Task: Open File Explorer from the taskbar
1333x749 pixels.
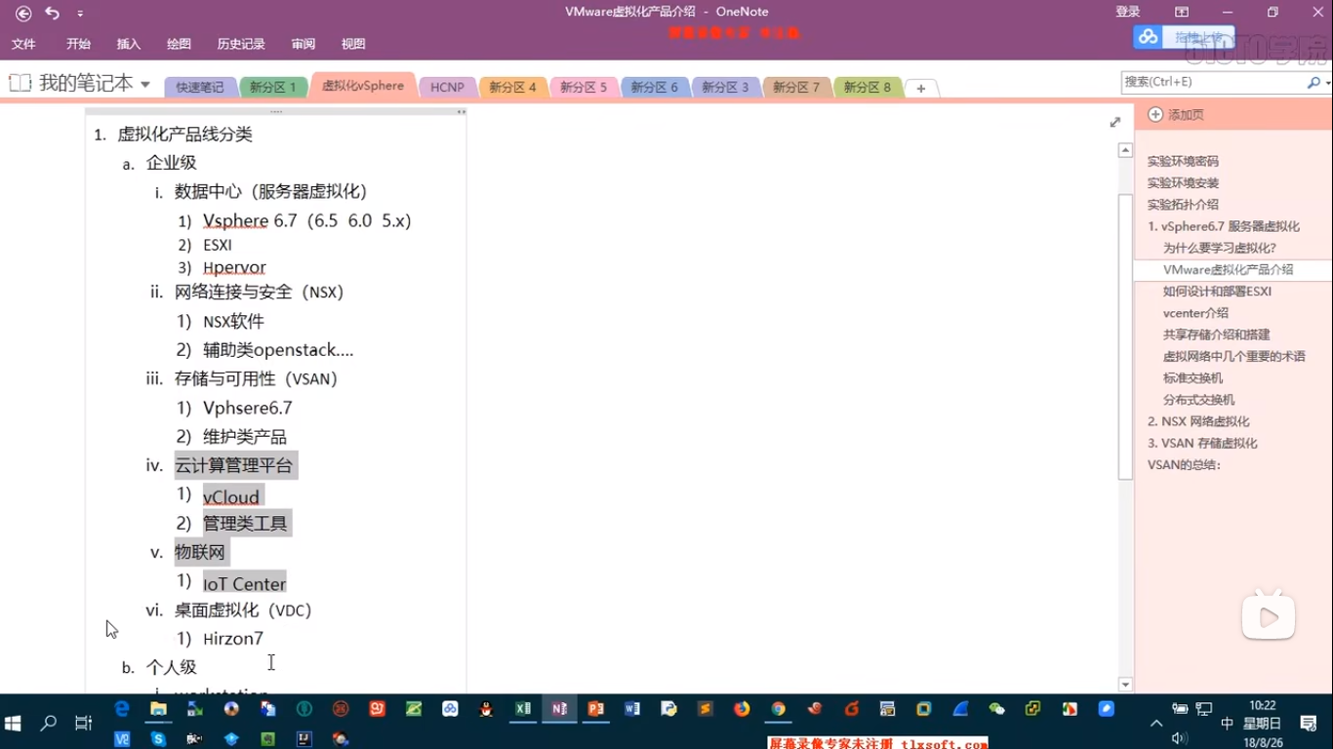Action: (x=158, y=709)
